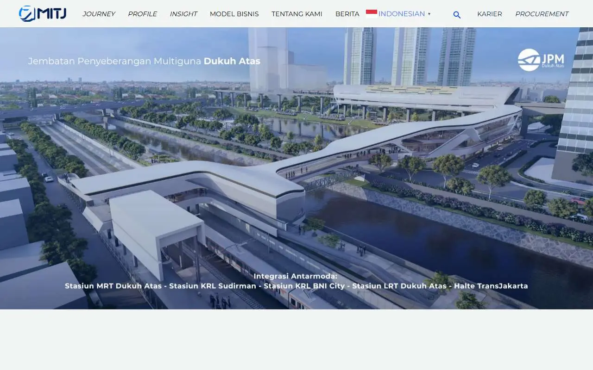This screenshot has height=370, width=593.
Task: Click the Dukuh Atas banner image
Action: click(296, 168)
